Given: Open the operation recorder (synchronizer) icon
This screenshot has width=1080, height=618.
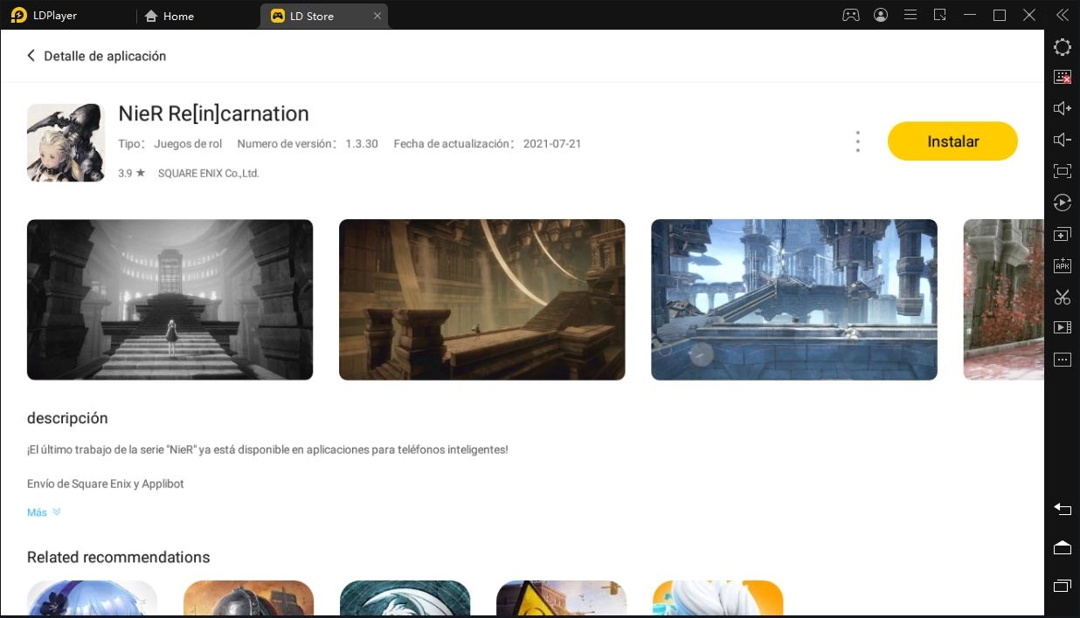Looking at the screenshot, I should 1062,203.
